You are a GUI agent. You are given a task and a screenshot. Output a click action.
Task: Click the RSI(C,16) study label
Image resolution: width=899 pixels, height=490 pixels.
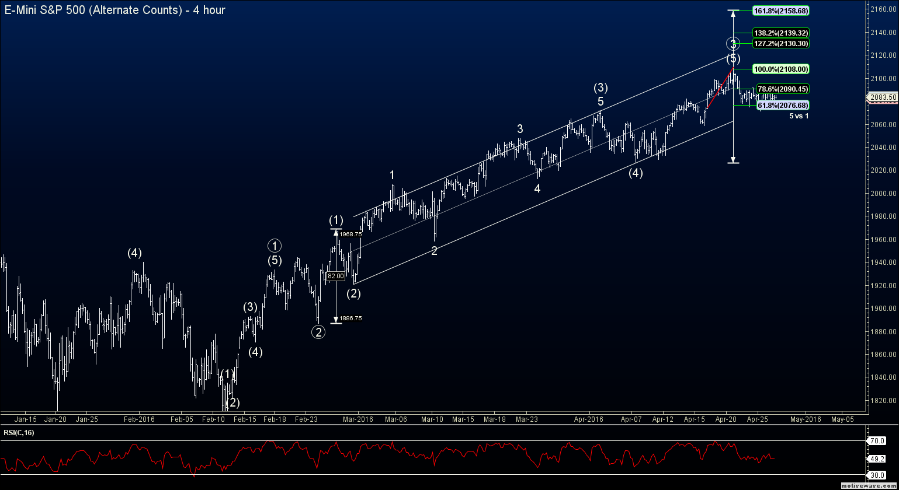19,432
